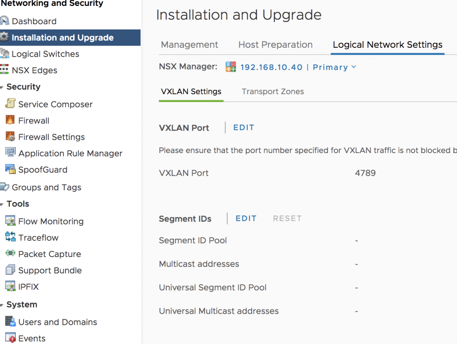The height and width of the screenshot is (344, 457).
Task: Click the NSX Manager firewall grid icon
Action: click(x=231, y=66)
